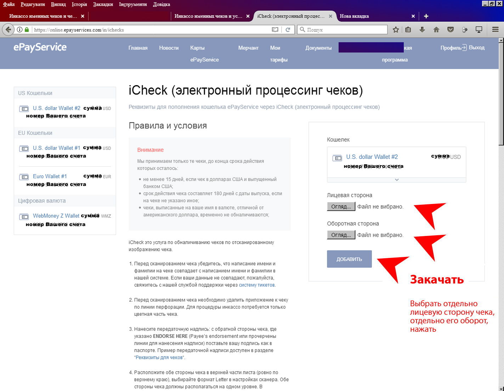Click wallet icon in Кошелек selector box

(x=338, y=158)
